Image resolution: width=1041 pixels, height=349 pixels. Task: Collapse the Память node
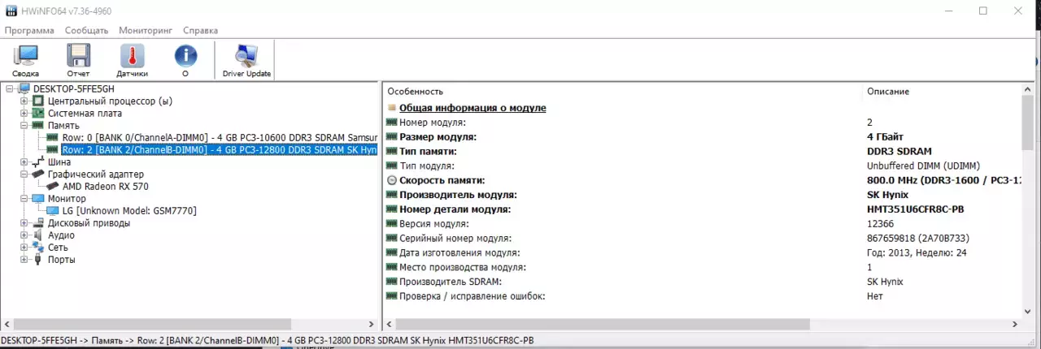click(24, 125)
